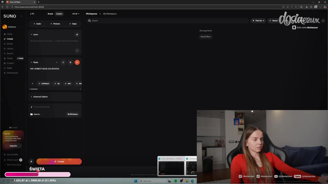328x184 pixels.
Task: Collapse the Suno sidebar with the arrow
Action: pyautogui.click(x=22, y=16)
